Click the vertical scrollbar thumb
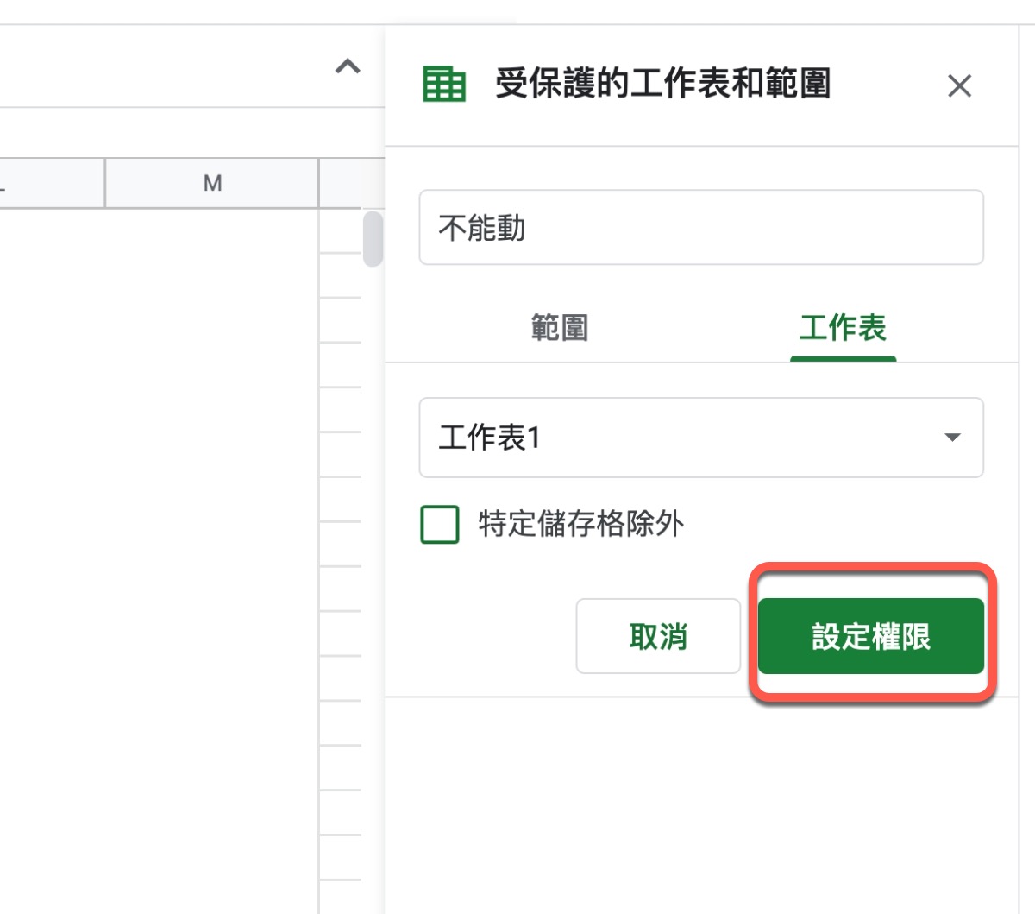Screen dimensions: 1035x914 pyautogui.click(x=373, y=238)
